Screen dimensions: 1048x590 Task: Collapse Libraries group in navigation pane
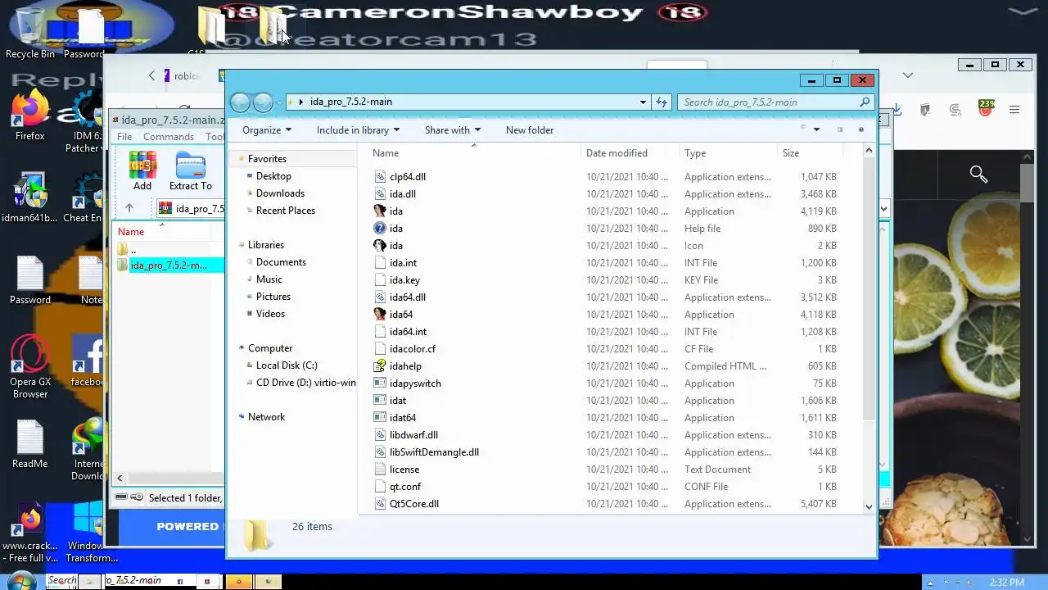tap(242, 245)
